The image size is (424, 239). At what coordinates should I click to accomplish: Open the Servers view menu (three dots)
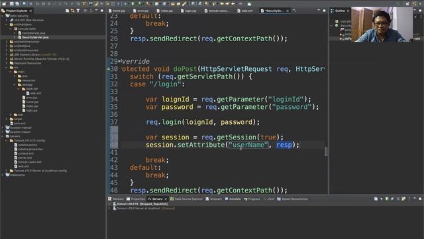(409, 199)
